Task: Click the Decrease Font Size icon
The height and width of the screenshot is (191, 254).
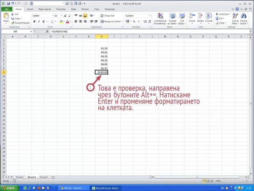Action: (x=70, y=16)
